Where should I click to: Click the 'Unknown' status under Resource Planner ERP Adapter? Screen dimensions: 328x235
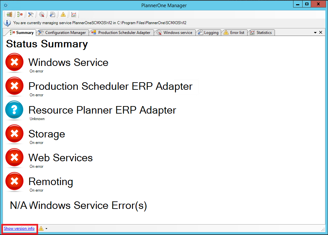[x=37, y=119]
